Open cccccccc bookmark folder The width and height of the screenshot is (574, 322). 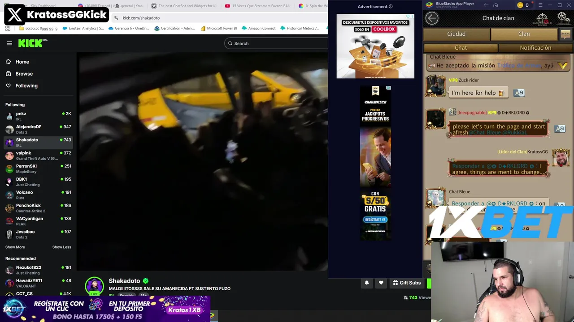38,28
